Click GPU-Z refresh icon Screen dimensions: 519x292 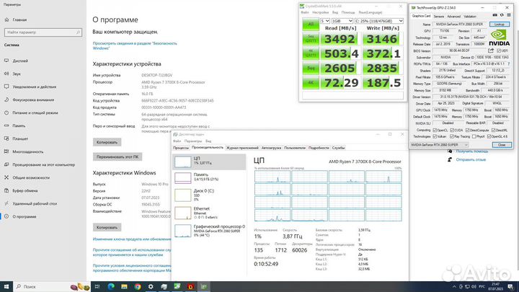(502, 16)
